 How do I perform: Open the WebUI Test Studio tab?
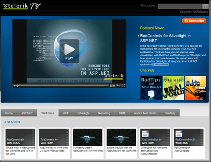pos(145,113)
